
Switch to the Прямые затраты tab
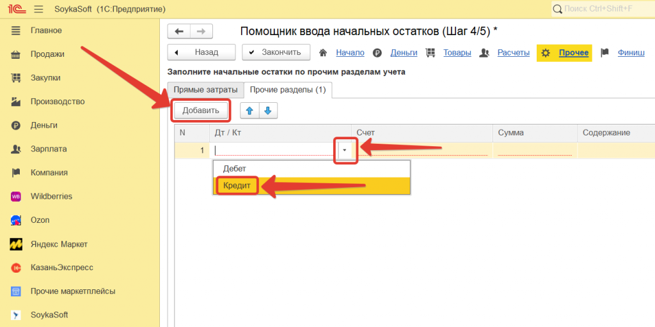(205, 90)
